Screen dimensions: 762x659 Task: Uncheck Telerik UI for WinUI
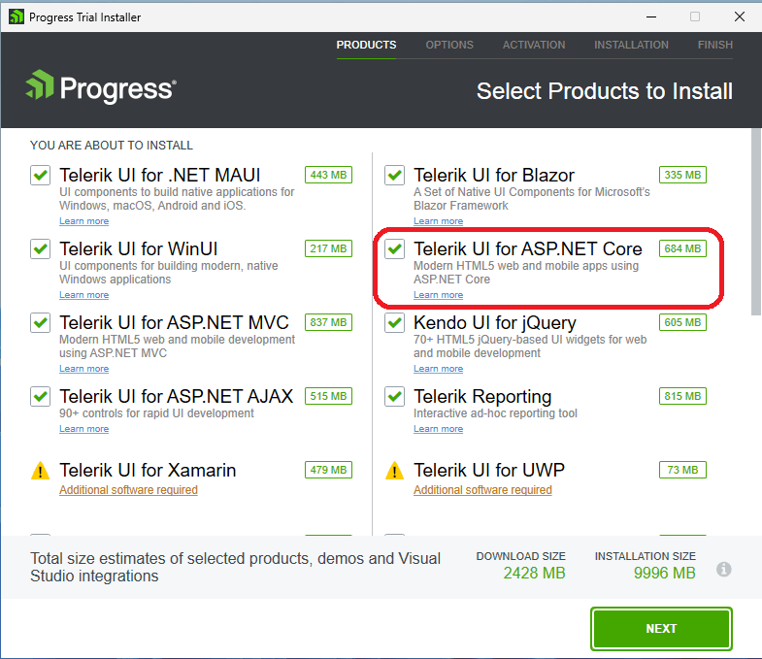41,248
